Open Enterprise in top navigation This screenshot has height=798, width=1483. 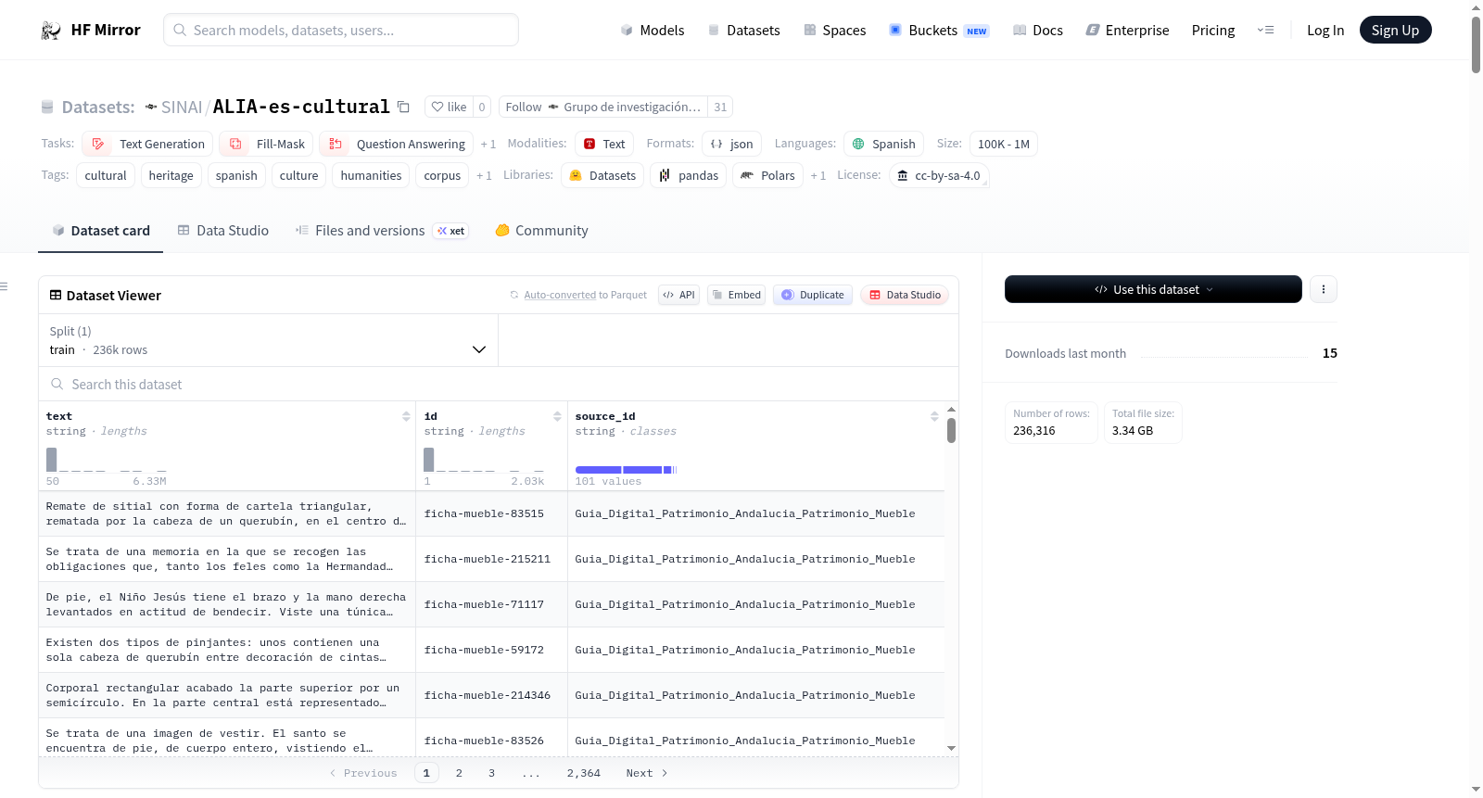(x=1127, y=31)
